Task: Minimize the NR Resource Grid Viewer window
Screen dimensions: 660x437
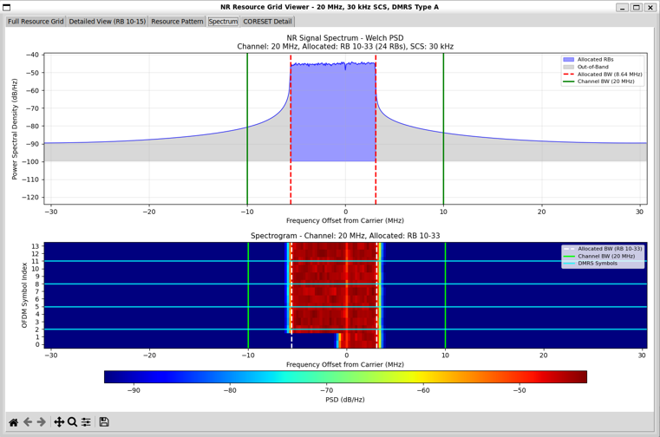Action: click(622, 7)
